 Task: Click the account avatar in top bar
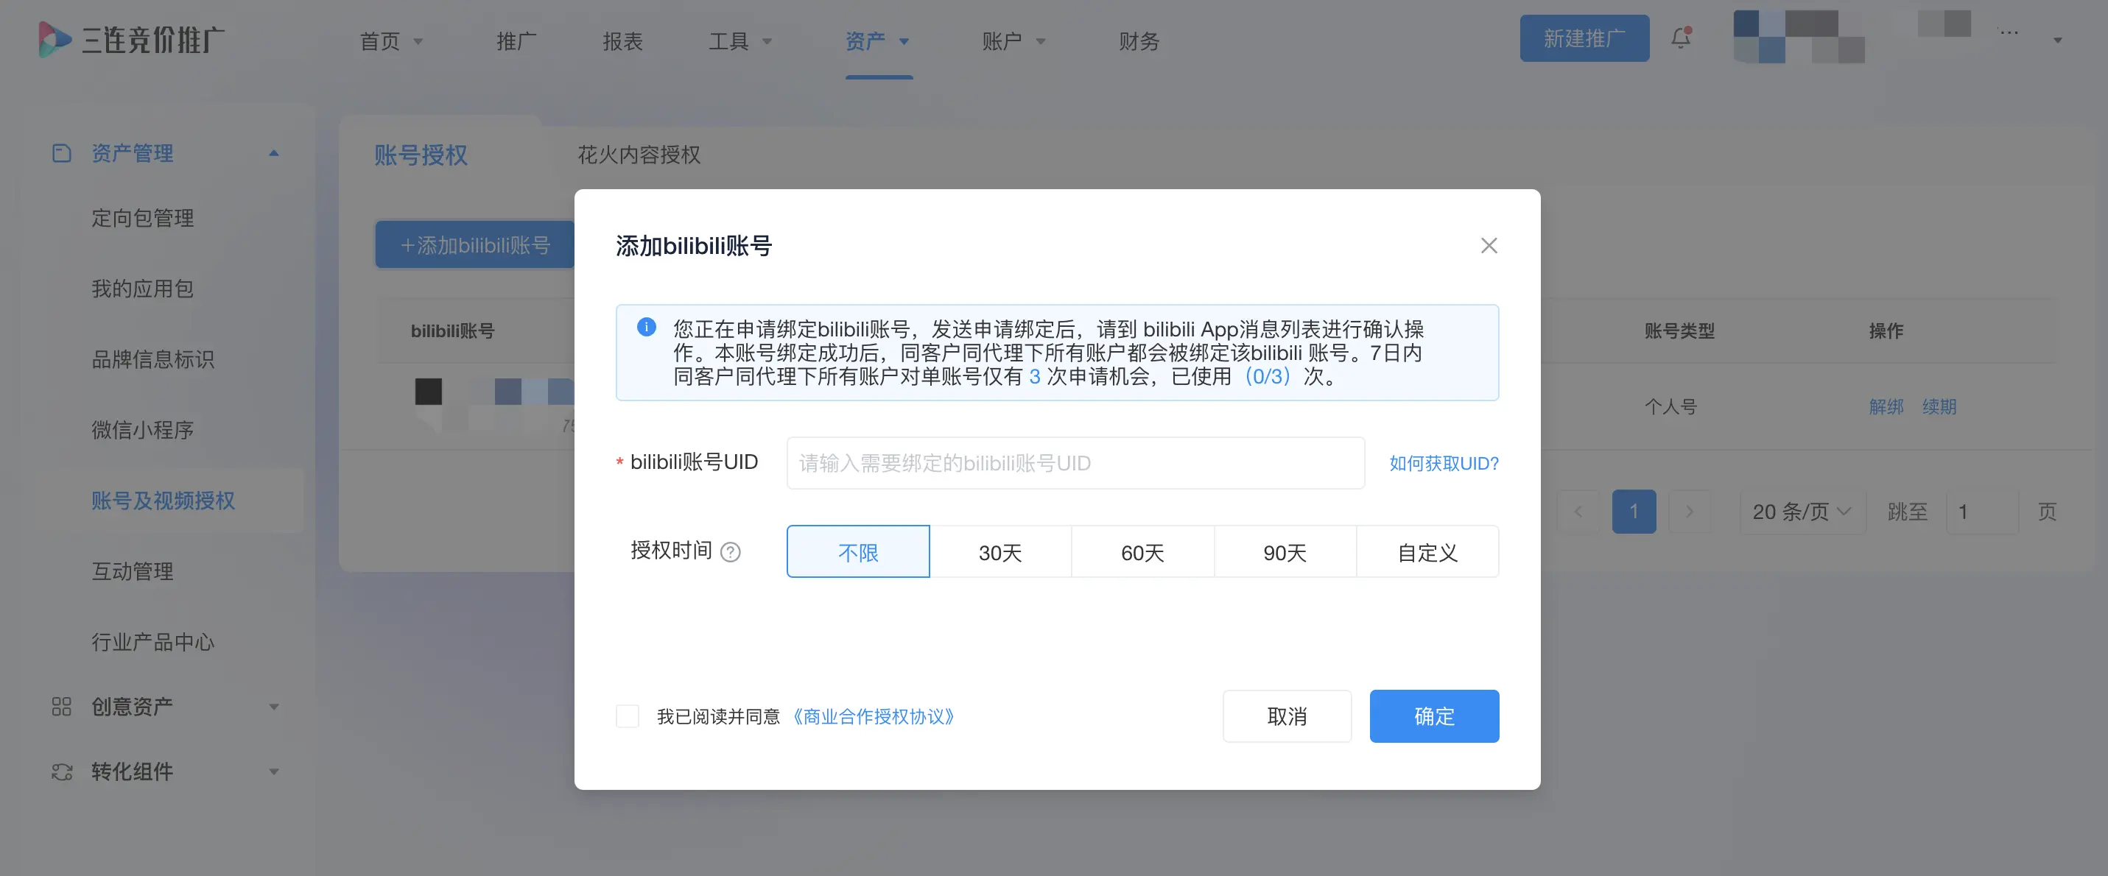1799,37
